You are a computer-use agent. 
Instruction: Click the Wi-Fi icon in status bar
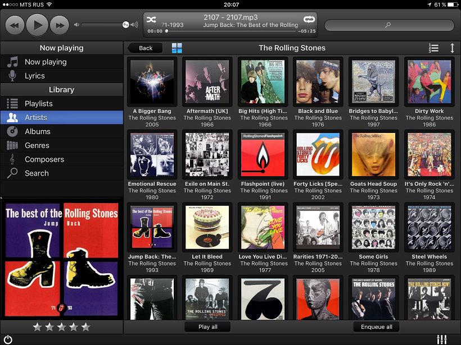[x=49, y=4]
